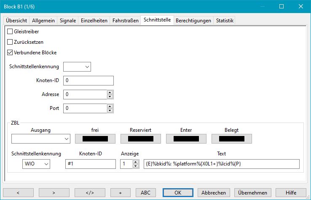
Task: Pick the 'frei' color swatch
Action: [x=95, y=139]
